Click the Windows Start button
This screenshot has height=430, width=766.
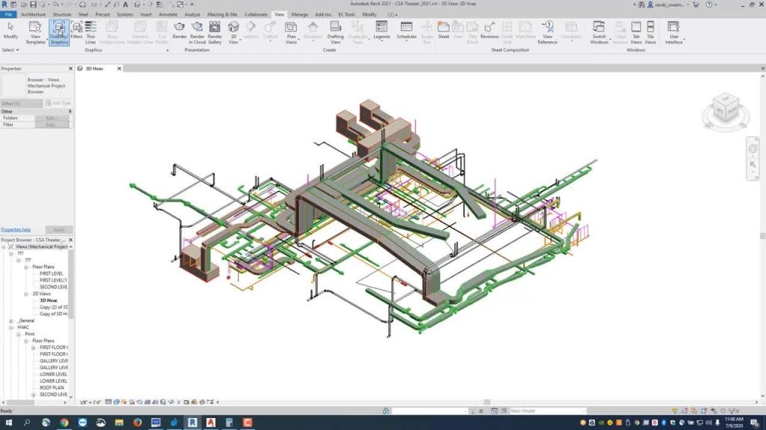coord(8,423)
